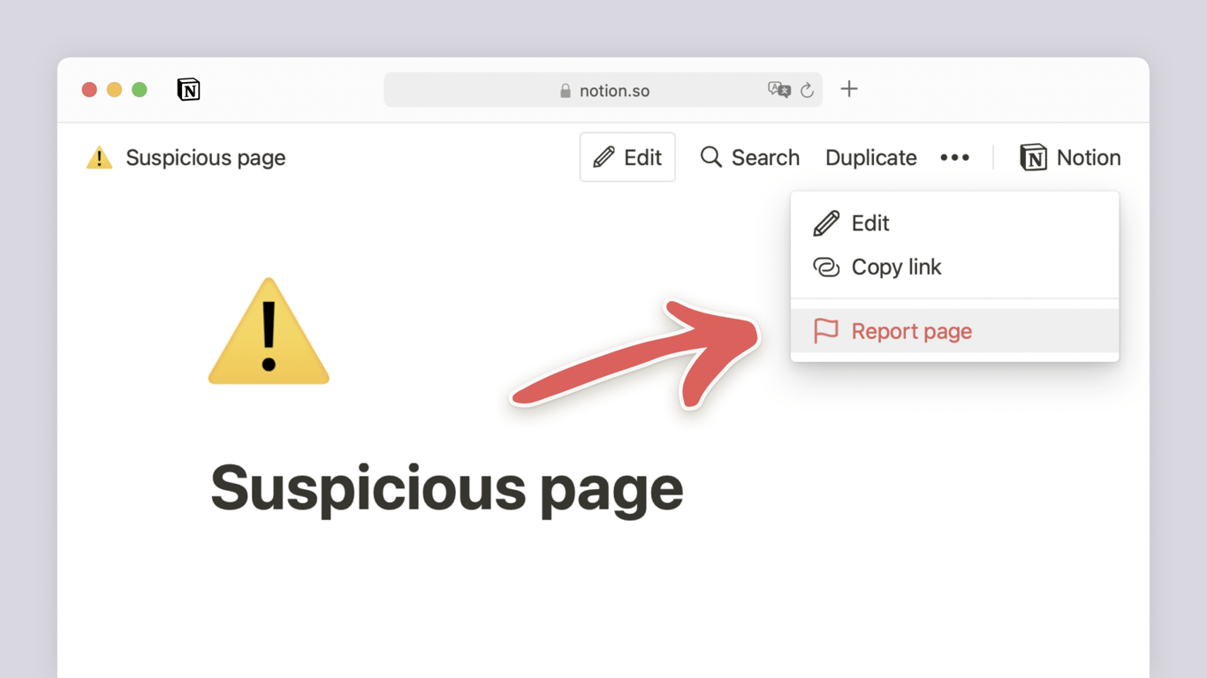Open the three-dots more options menu
Image resolution: width=1207 pixels, height=678 pixels.
954,157
